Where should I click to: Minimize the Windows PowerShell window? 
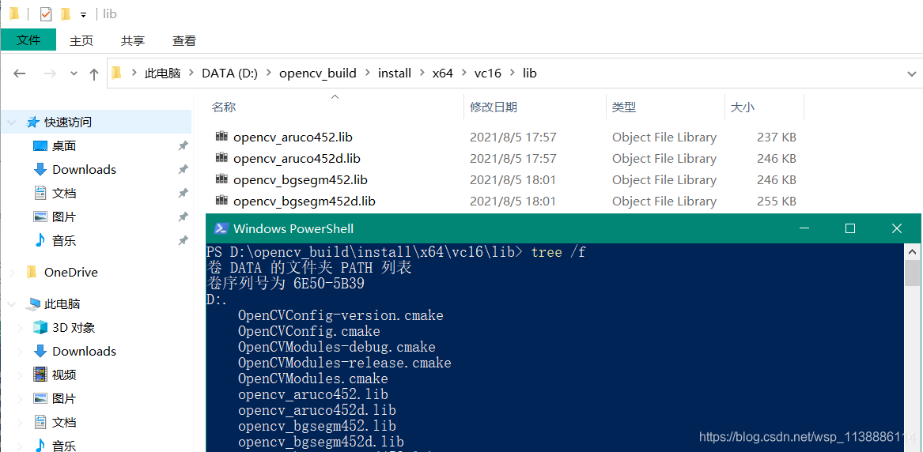pos(804,228)
